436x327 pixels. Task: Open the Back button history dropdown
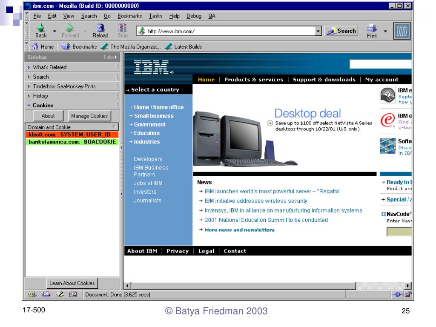tap(54, 31)
